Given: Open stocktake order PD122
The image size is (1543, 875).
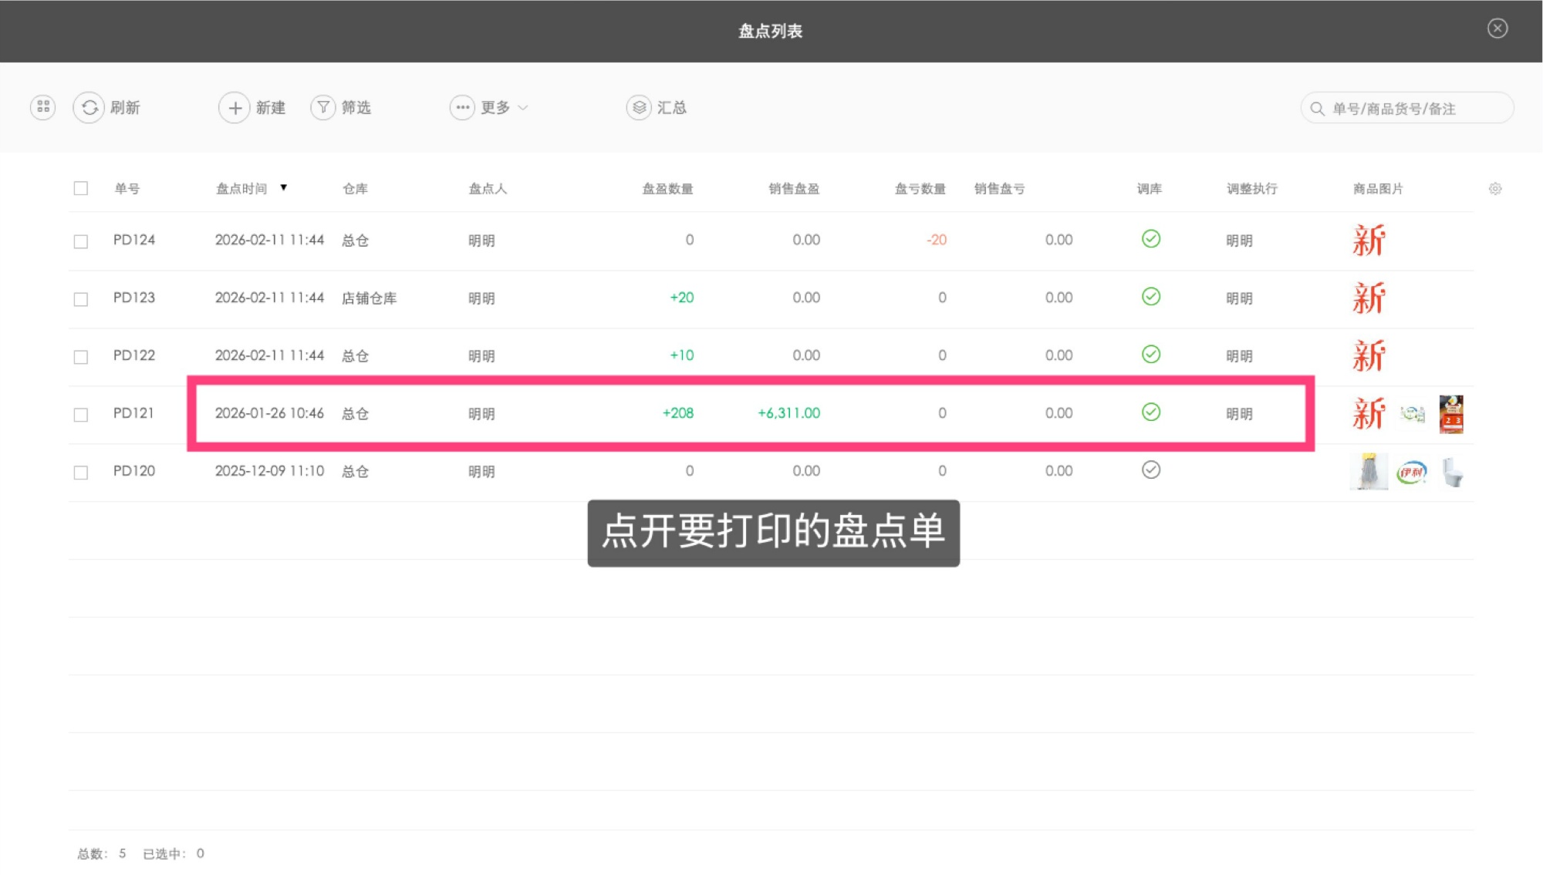Looking at the screenshot, I should pos(134,355).
